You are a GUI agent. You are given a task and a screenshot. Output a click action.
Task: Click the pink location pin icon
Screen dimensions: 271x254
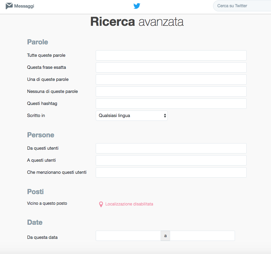[x=101, y=204]
